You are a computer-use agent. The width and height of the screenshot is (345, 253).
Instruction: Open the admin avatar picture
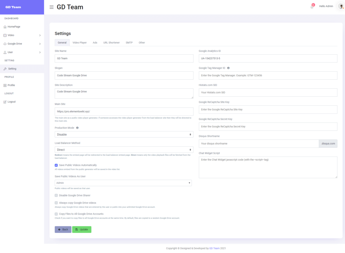[341, 6]
